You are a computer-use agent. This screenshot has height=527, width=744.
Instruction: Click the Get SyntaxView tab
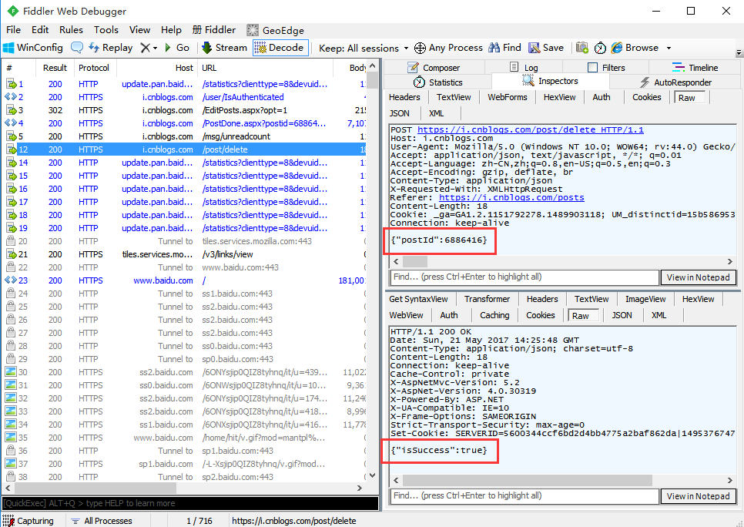418,299
